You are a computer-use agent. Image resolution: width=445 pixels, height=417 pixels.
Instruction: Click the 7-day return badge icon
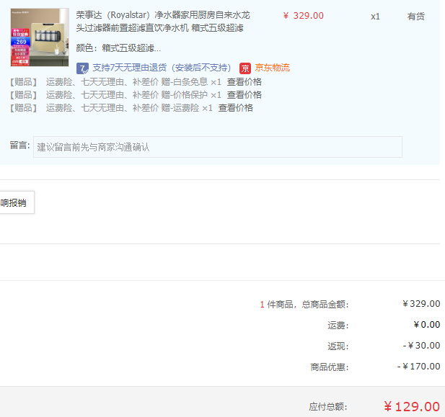[x=82, y=68]
